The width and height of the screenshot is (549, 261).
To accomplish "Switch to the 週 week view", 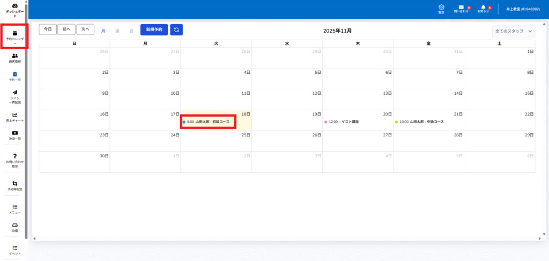I will pyautogui.click(x=117, y=31).
